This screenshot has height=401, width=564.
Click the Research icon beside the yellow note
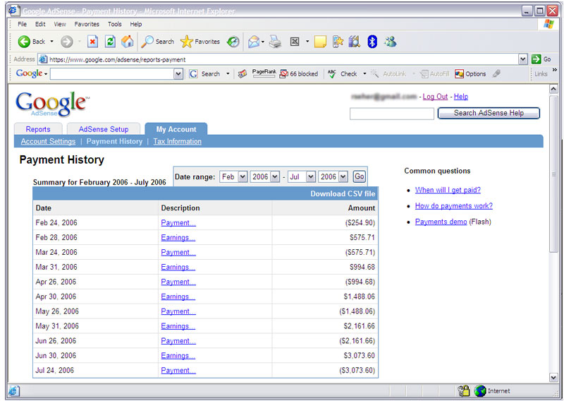(x=338, y=42)
